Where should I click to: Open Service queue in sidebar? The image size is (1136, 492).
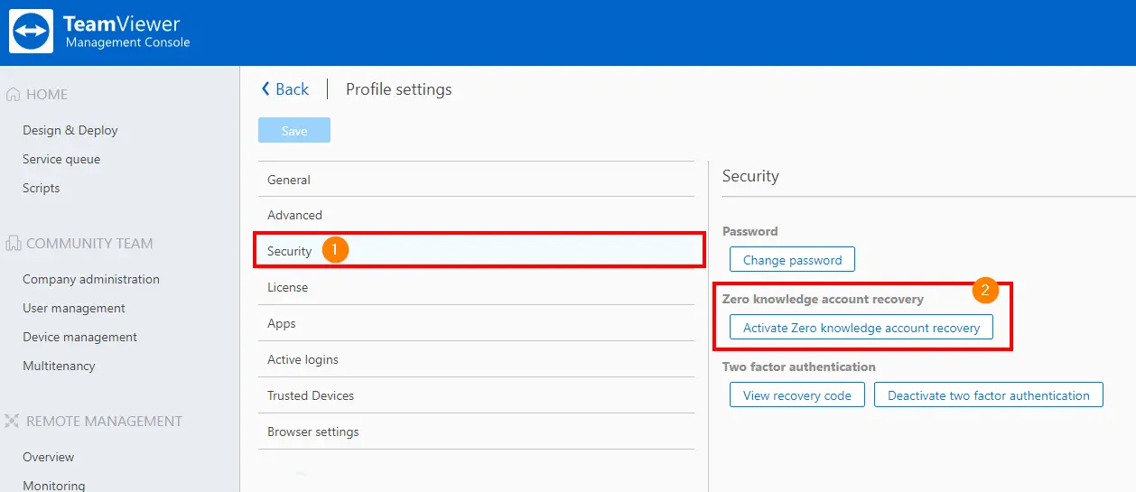pos(61,159)
